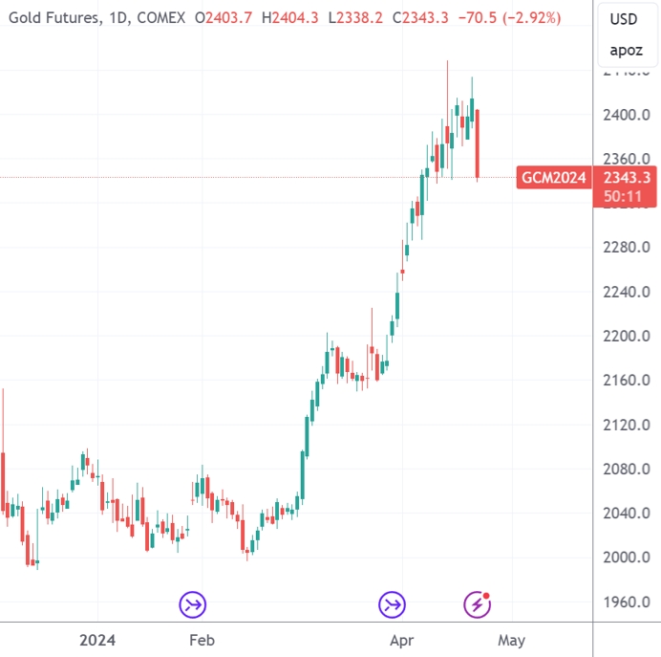Open the lightning bolt news event icon
This screenshot has height=657, width=661.
pos(478,604)
